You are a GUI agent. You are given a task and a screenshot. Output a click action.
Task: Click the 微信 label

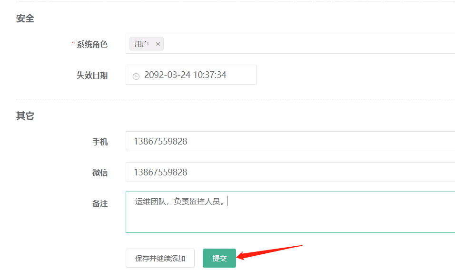point(100,173)
